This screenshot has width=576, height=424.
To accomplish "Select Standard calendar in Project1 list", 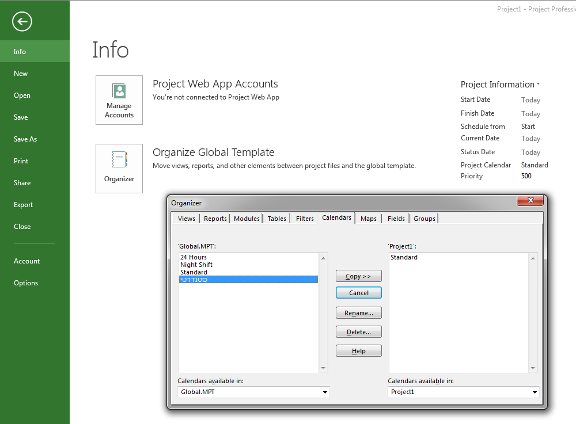I will (x=404, y=257).
